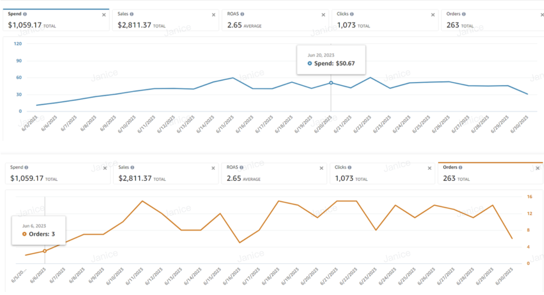This screenshot has height=295, width=544.
Task: Remove the Spend metric card in top panel
Action: [x=104, y=15]
